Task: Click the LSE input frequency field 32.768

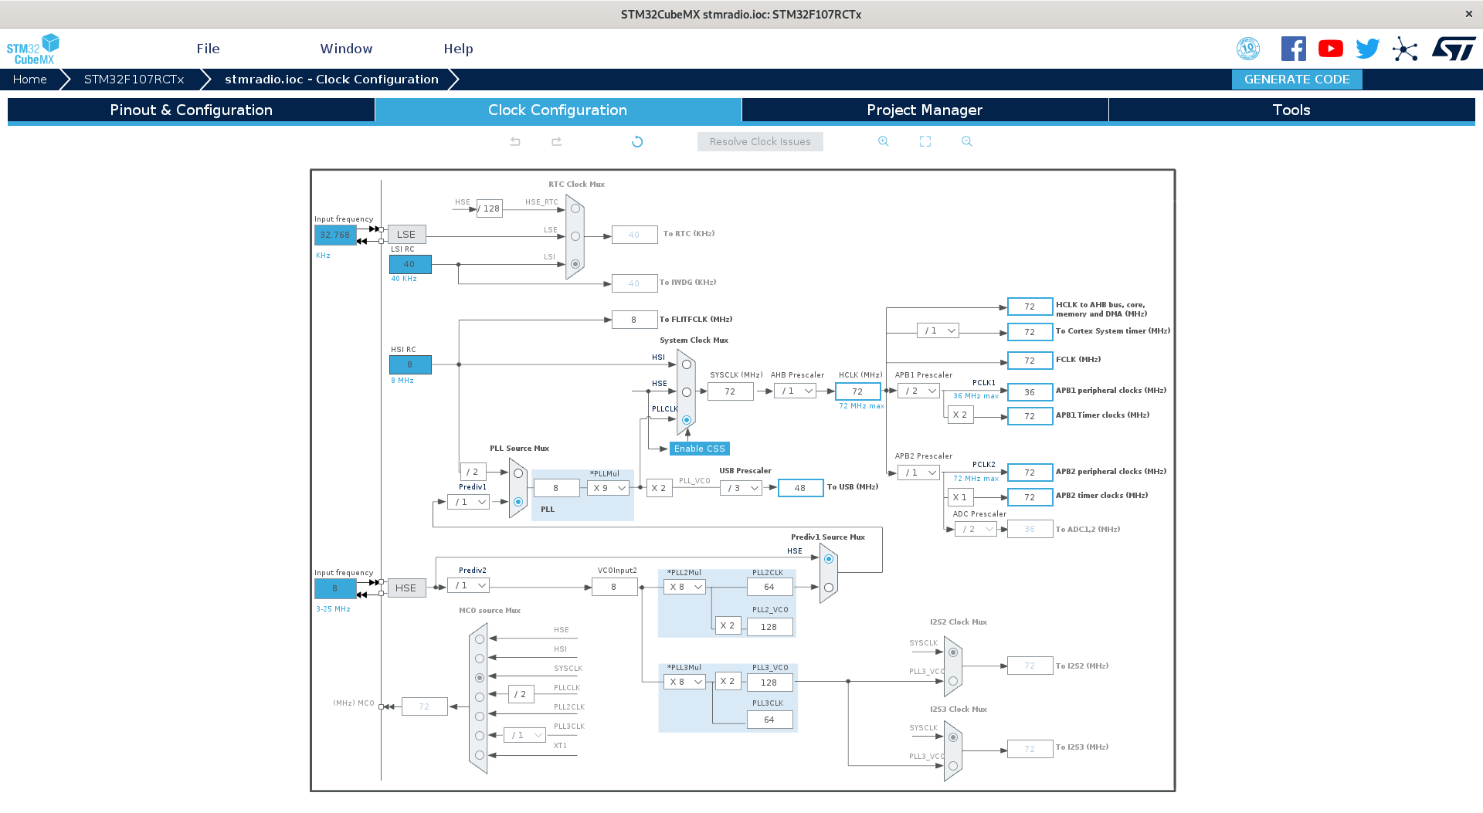Action: (x=335, y=235)
